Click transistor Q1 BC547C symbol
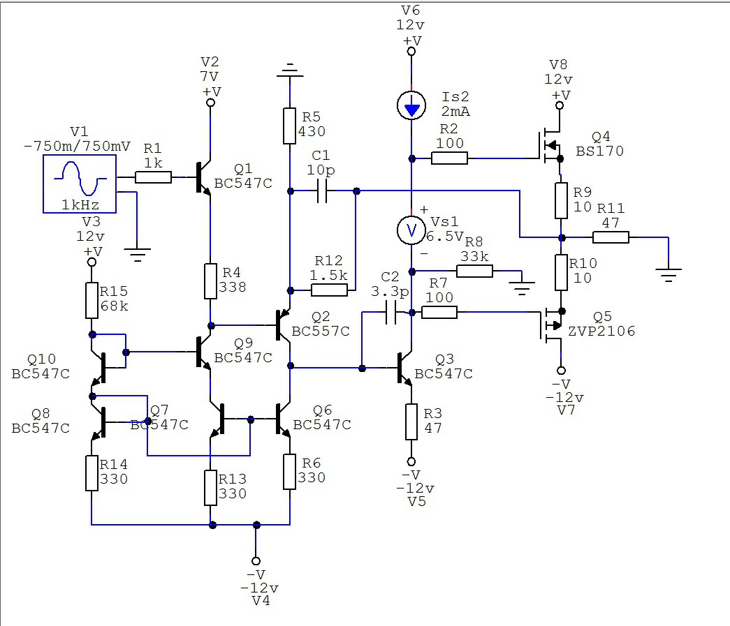The width and height of the screenshot is (730, 626). (x=203, y=177)
